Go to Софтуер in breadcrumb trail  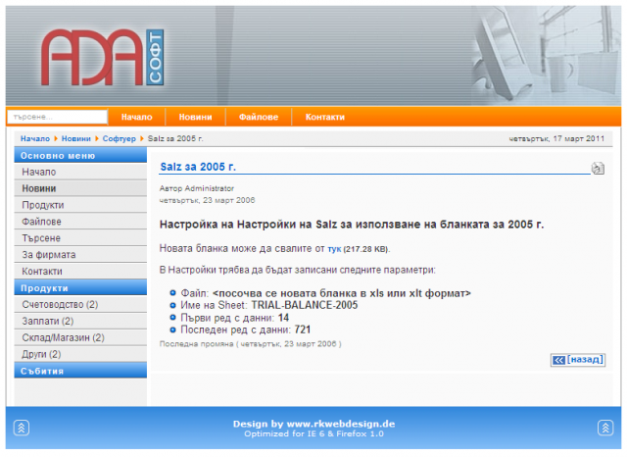coord(120,138)
